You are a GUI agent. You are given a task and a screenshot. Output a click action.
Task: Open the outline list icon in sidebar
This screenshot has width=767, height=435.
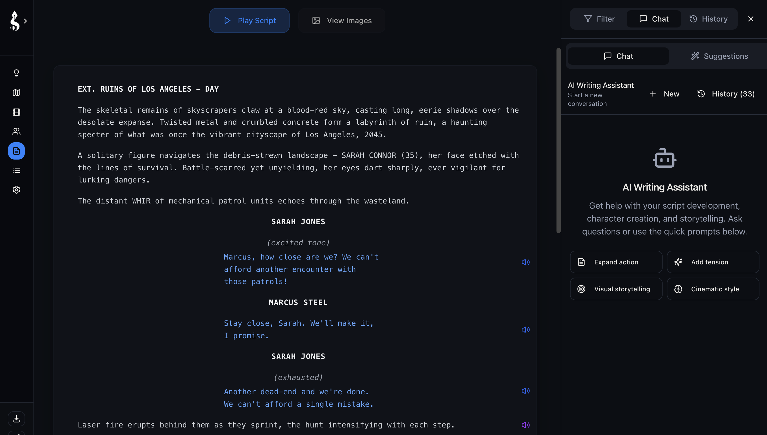(x=16, y=170)
